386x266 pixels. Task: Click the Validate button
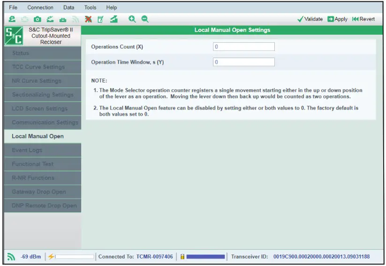310,19
